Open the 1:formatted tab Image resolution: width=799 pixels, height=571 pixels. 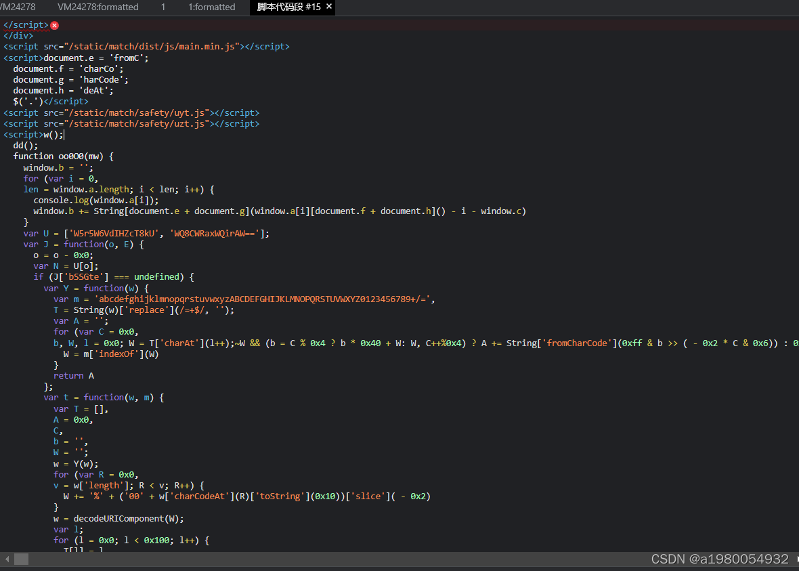coord(211,7)
